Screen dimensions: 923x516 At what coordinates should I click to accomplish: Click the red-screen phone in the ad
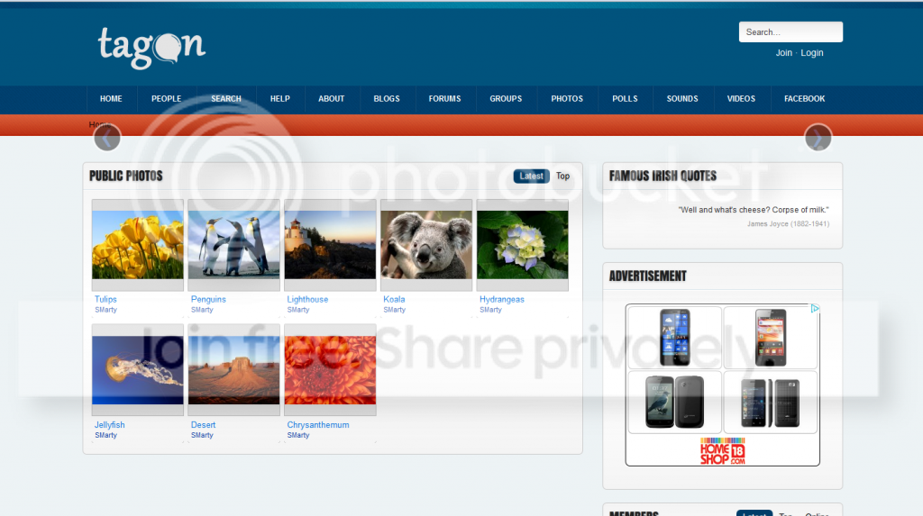pyautogui.click(x=771, y=338)
